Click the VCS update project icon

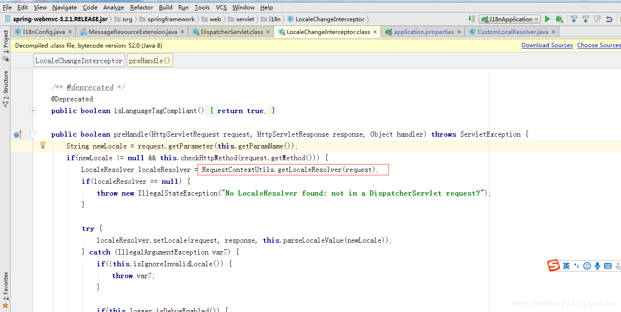click(574, 19)
